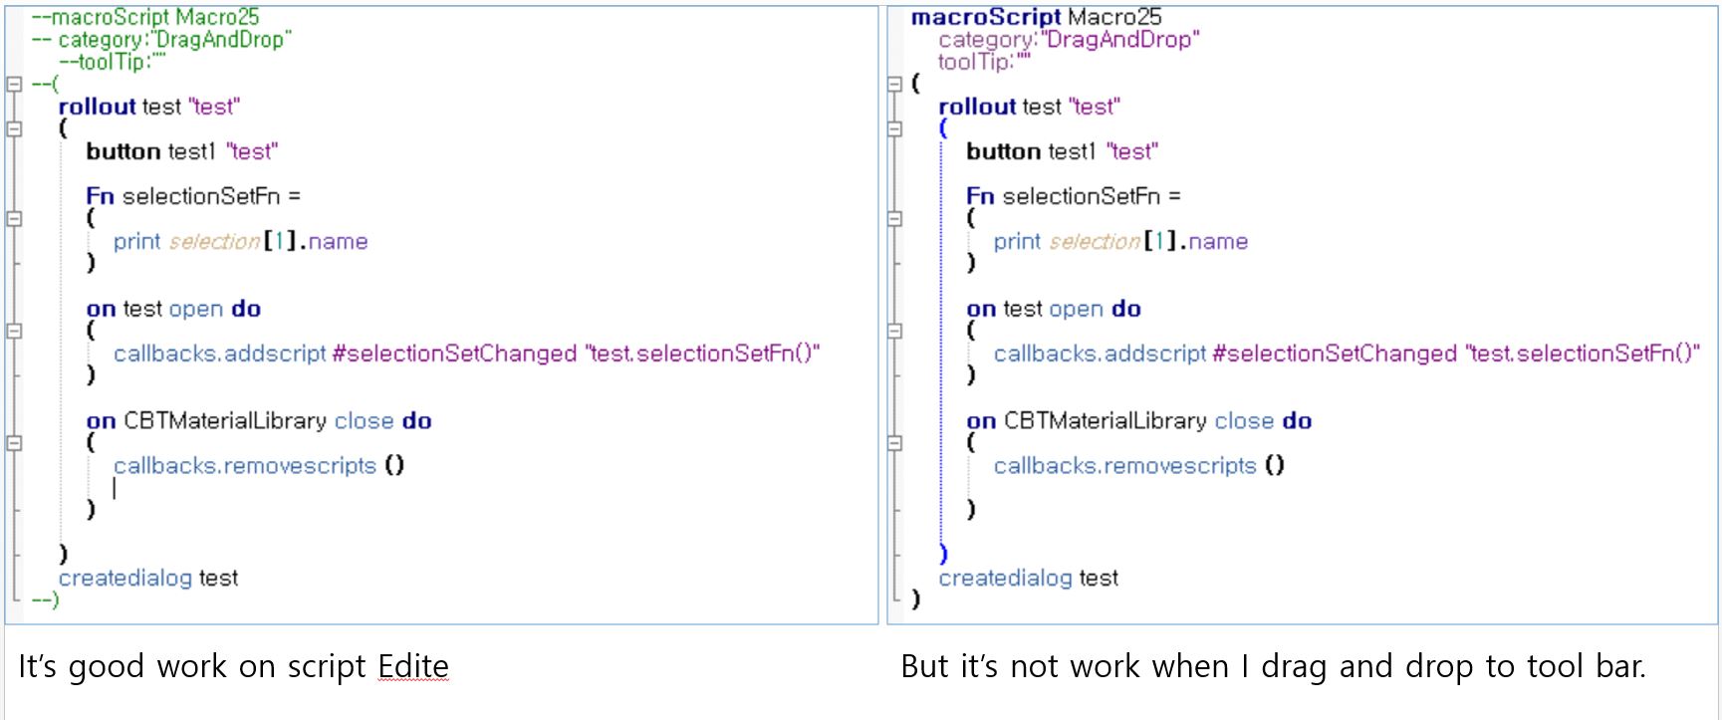The image size is (1722, 720).
Task: Click the callbacks.addscript line in the right editor
Action: 1347,354
